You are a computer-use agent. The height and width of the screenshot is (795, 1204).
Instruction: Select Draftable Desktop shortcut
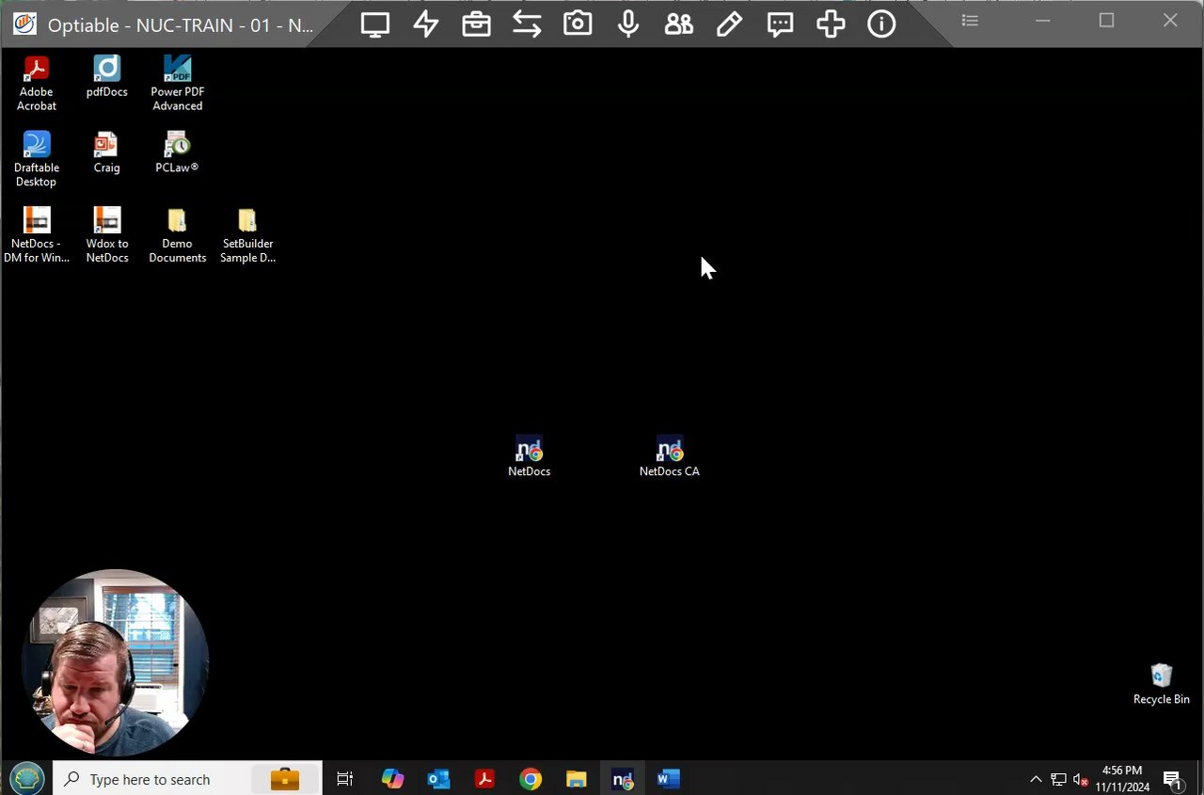point(36,160)
